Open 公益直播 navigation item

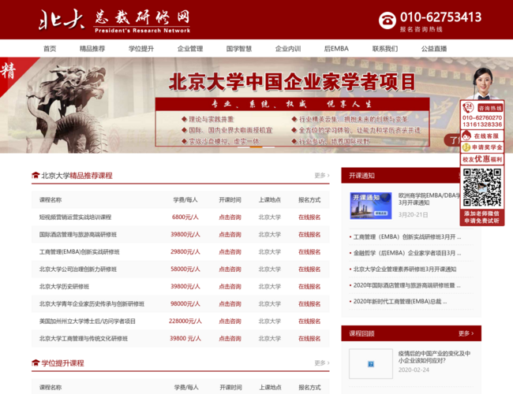pos(434,49)
